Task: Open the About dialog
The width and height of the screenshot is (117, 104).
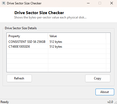Action: point(105,92)
